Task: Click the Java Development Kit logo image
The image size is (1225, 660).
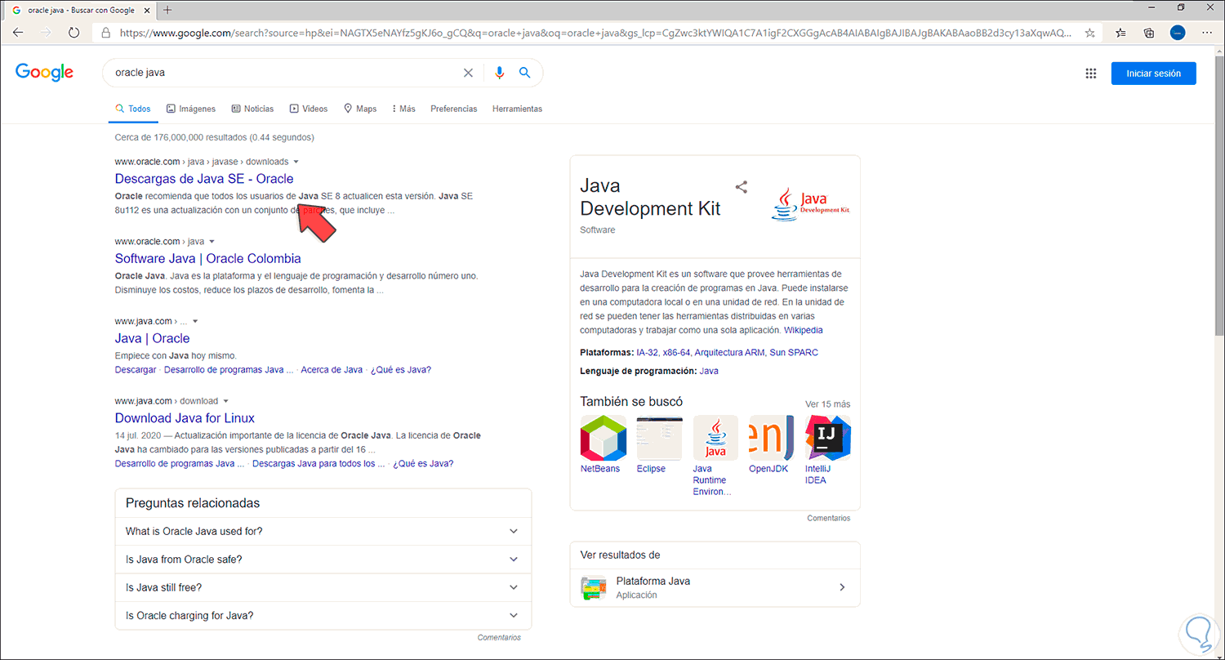Action: pyautogui.click(x=810, y=204)
